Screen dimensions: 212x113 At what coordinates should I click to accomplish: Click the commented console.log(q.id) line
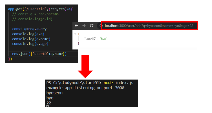(x=32, y=19)
